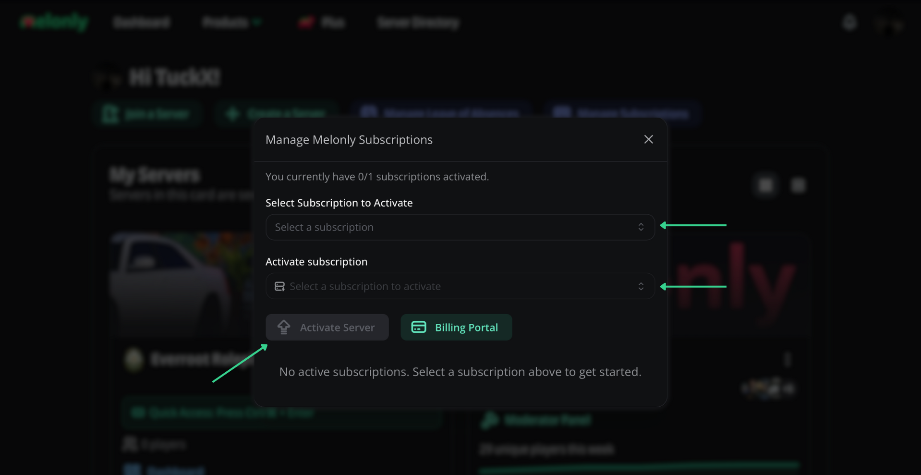Click the 'Manage Melonly Subscriptions' dialog title
This screenshot has height=475, width=921.
[x=349, y=140]
